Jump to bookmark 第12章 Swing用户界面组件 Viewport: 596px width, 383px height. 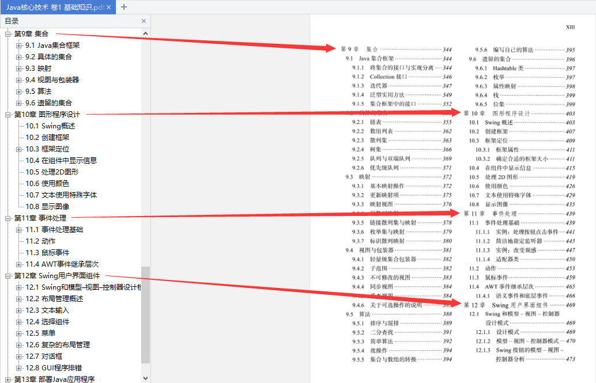tap(57, 276)
